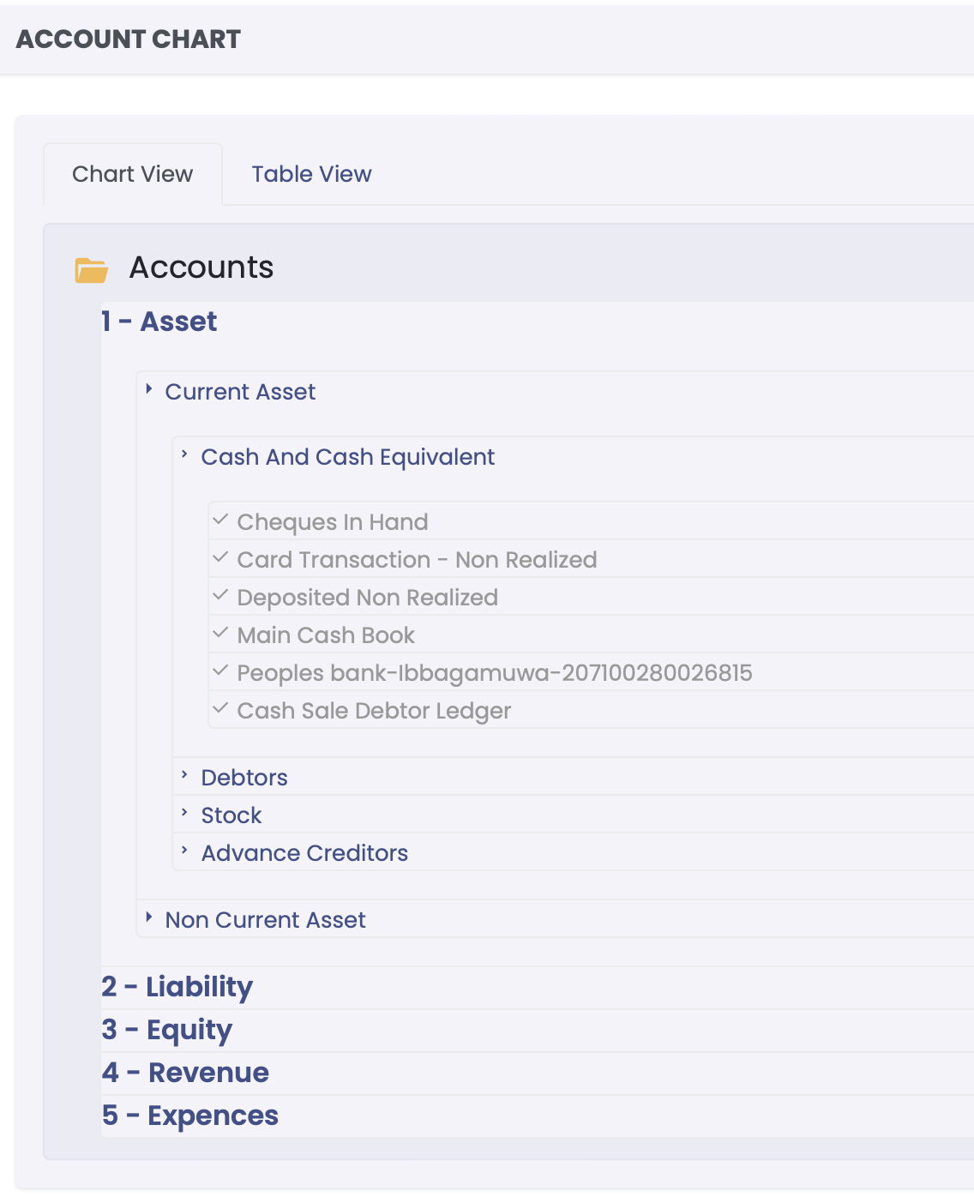Click checkmark icon beside Main Cash Book
This screenshot has width=974, height=1197.
(220, 634)
